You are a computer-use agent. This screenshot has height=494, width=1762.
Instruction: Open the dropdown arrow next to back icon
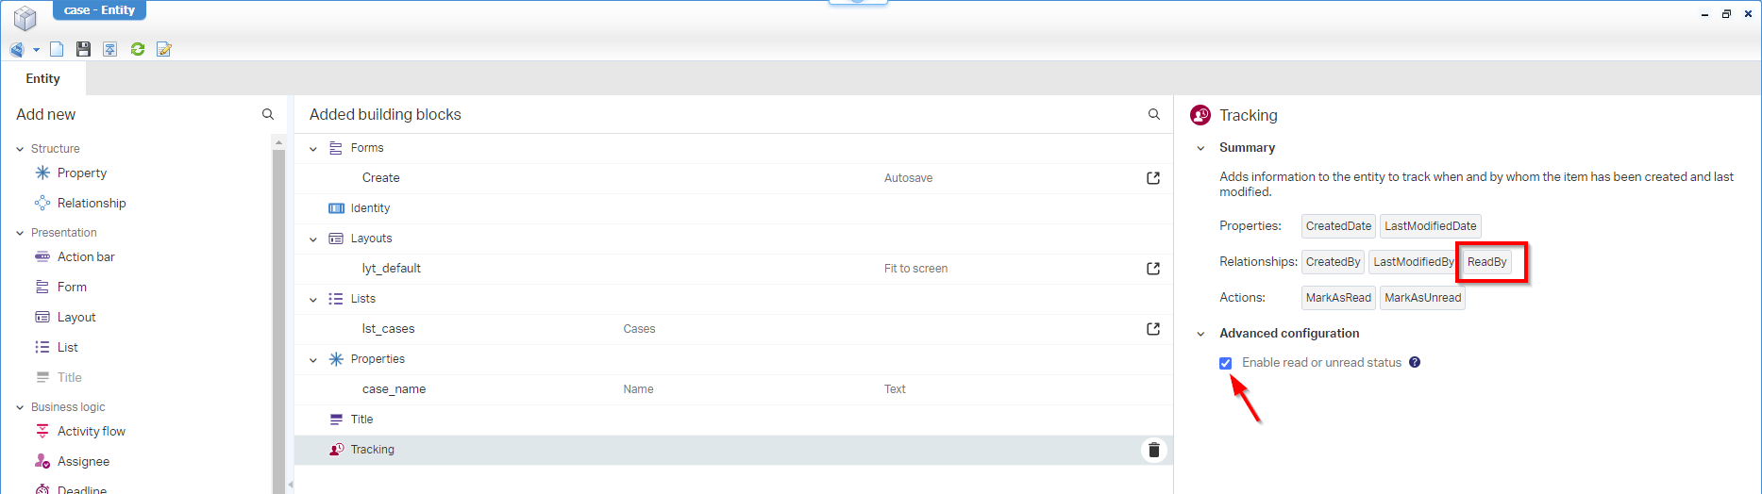click(x=36, y=50)
